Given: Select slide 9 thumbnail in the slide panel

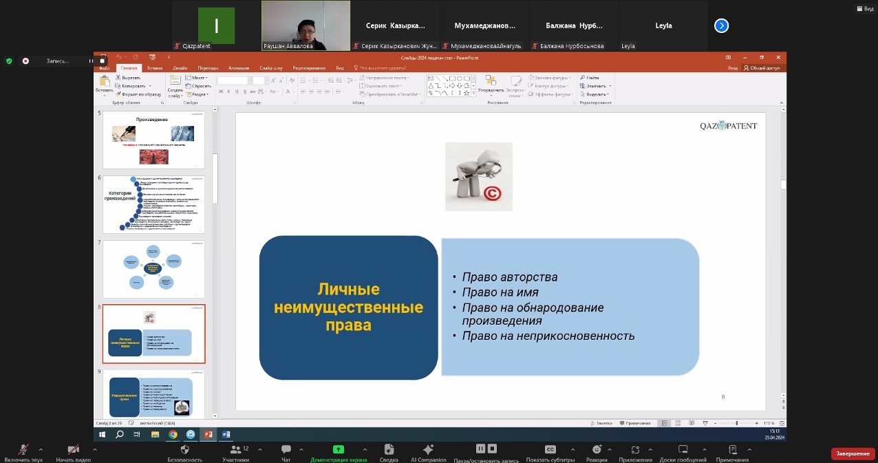Looking at the screenshot, I should (154, 396).
